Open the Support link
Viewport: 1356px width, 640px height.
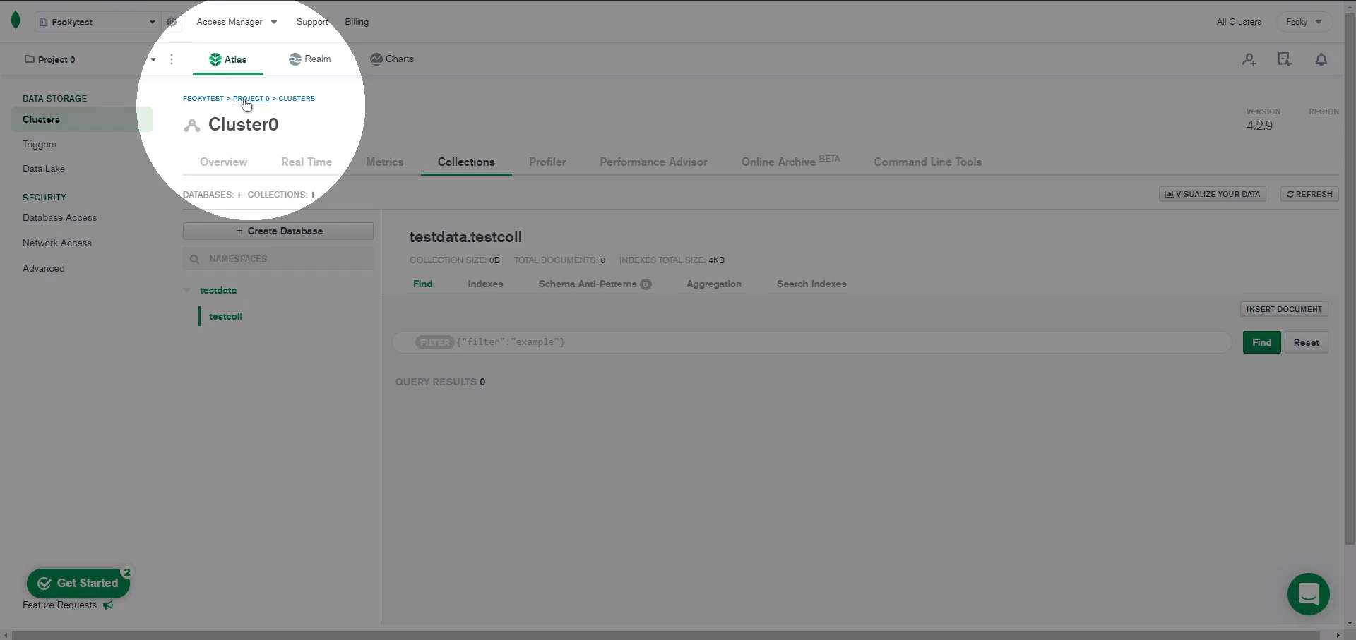312,22
